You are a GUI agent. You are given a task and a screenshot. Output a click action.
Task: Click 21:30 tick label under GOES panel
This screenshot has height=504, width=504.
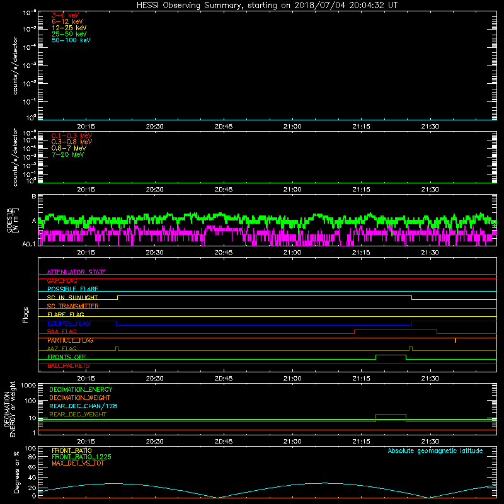coord(430,253)
